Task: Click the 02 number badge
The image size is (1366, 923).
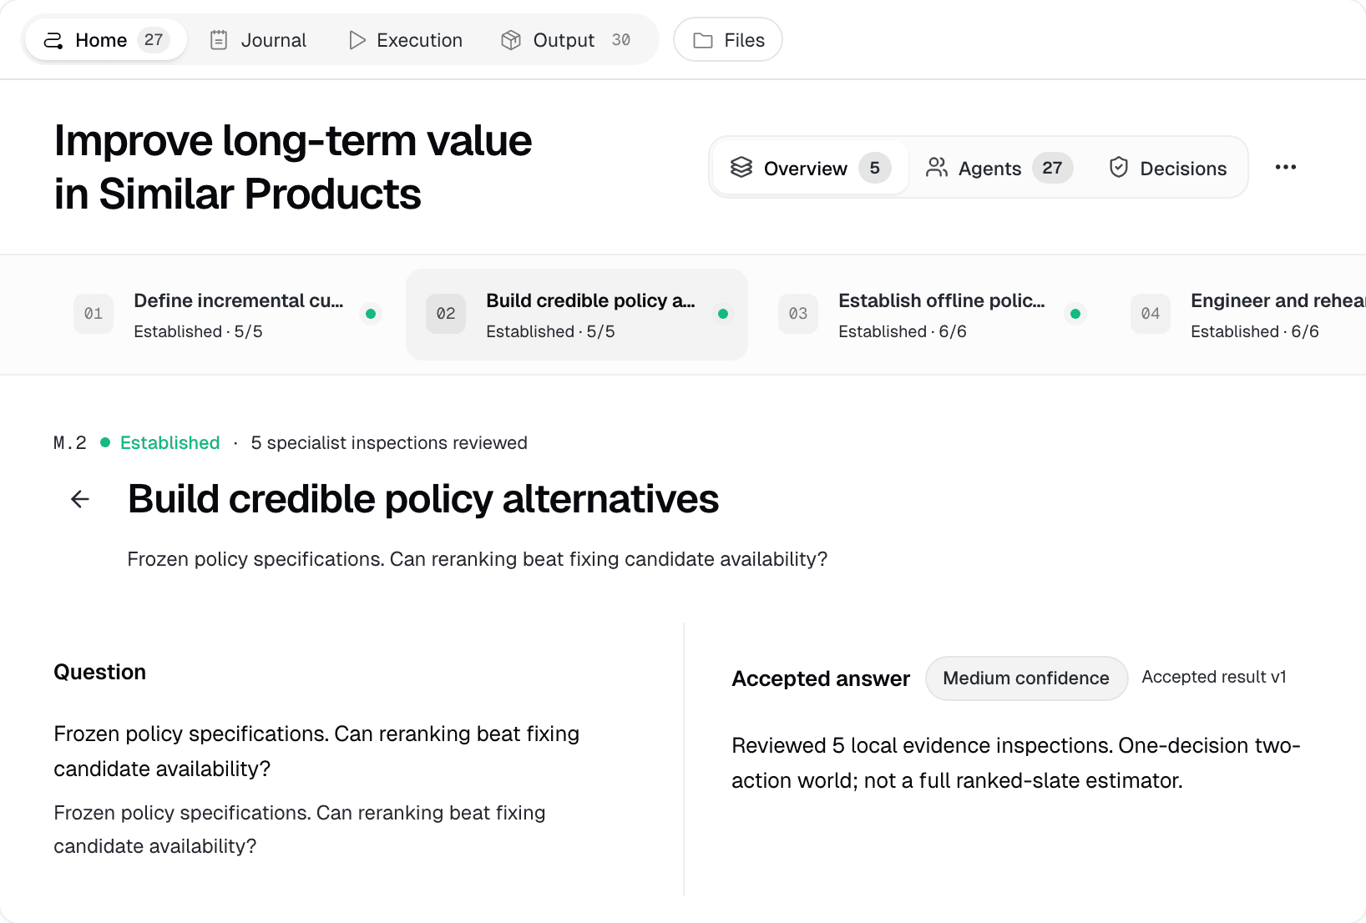Action: [446, 314]
